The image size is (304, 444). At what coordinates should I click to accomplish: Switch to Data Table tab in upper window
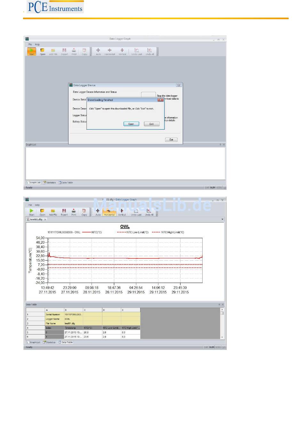[x=66, y=182]
